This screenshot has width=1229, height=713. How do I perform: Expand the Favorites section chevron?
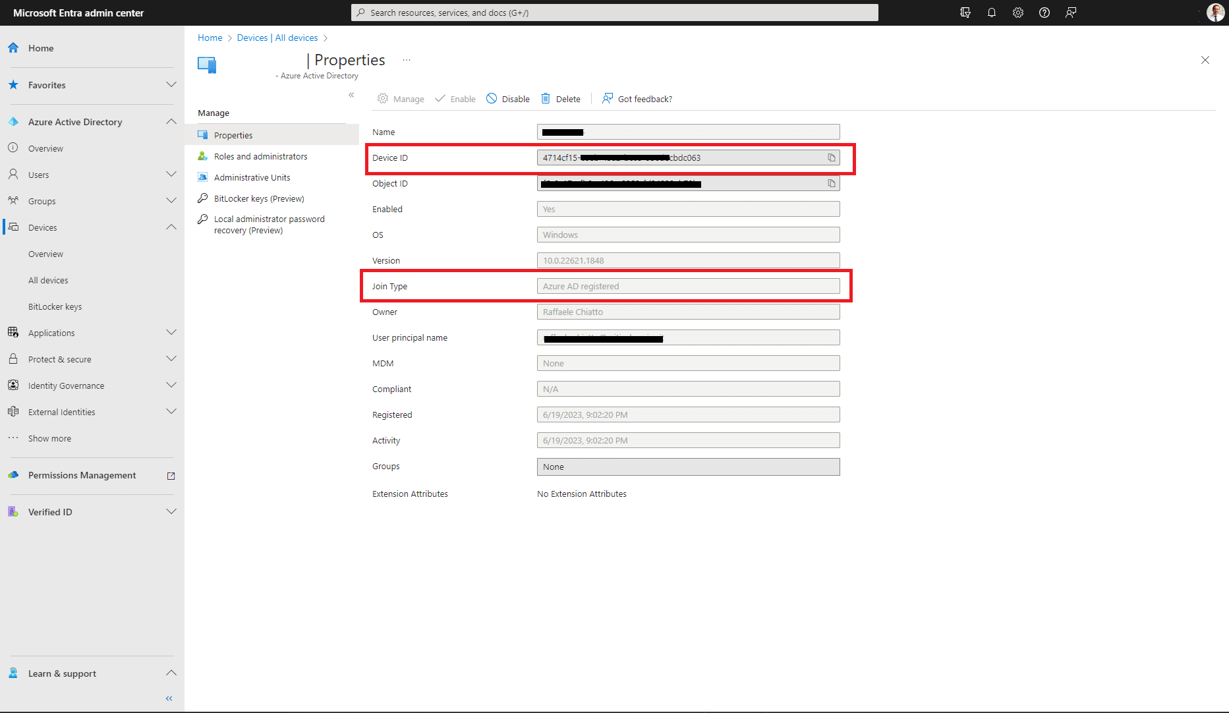point(171,84)
